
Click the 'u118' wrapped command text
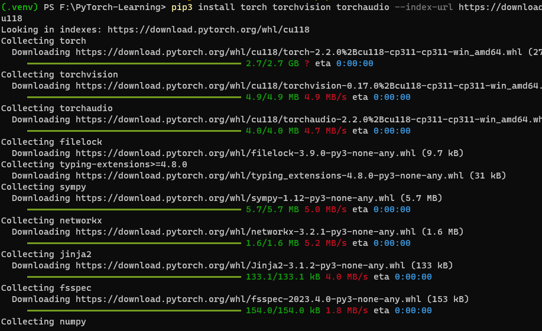pos(12,18)
